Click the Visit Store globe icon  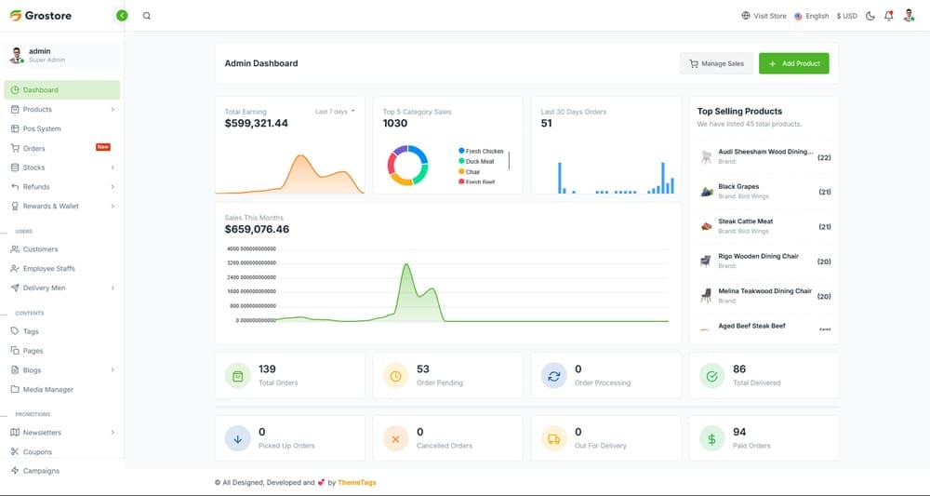(x=746, y=16)
